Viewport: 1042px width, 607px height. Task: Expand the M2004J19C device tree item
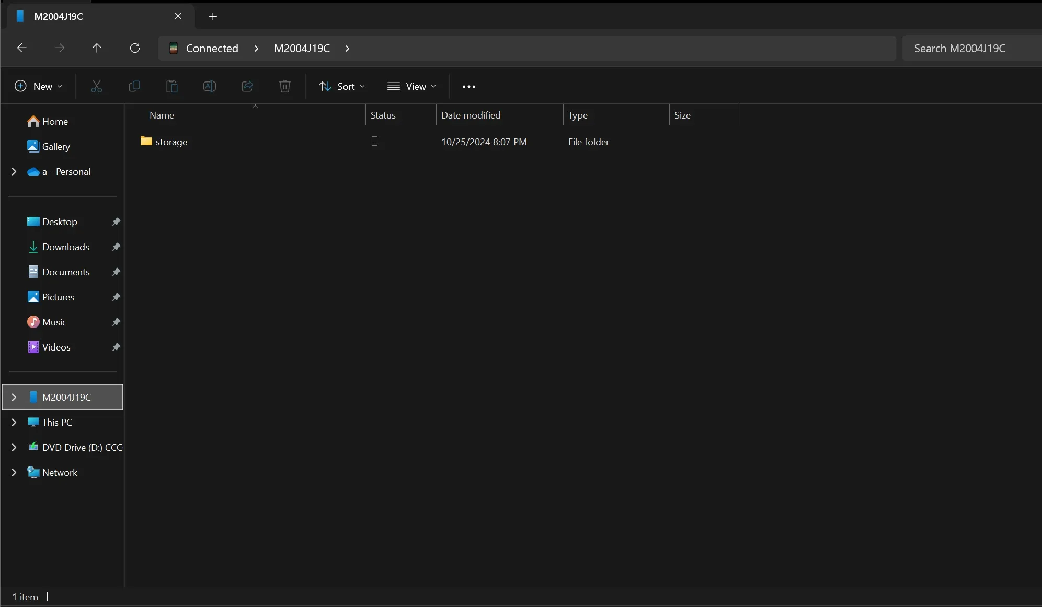14,396
